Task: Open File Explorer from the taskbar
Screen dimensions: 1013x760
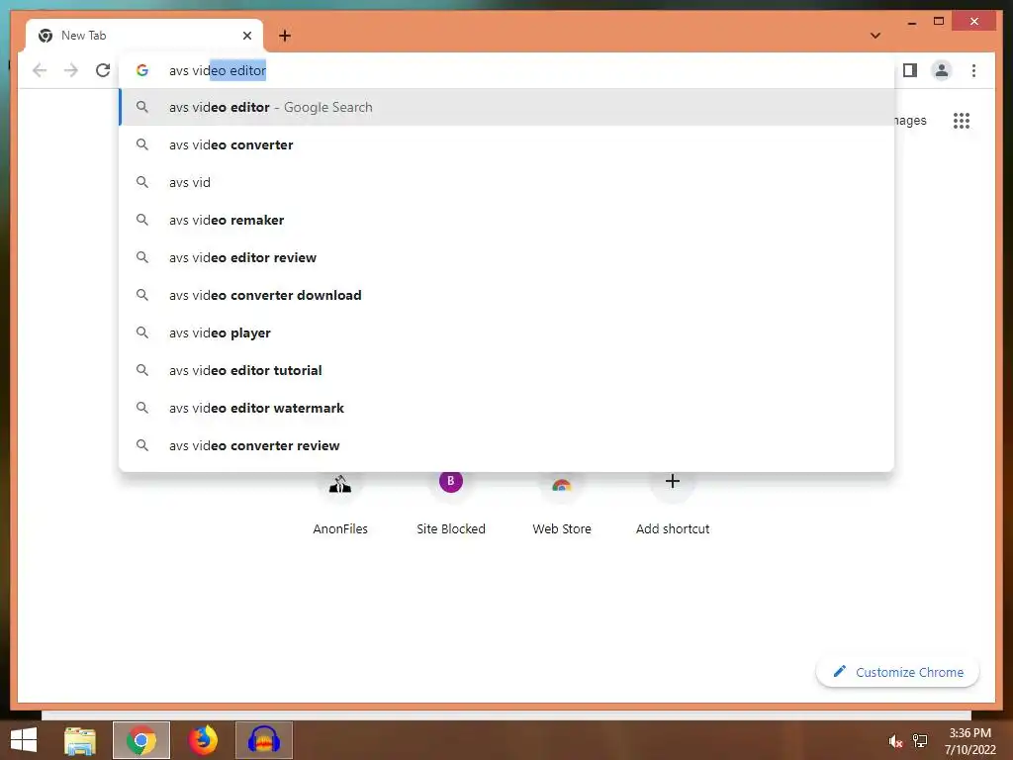Action: pos(80,740)
